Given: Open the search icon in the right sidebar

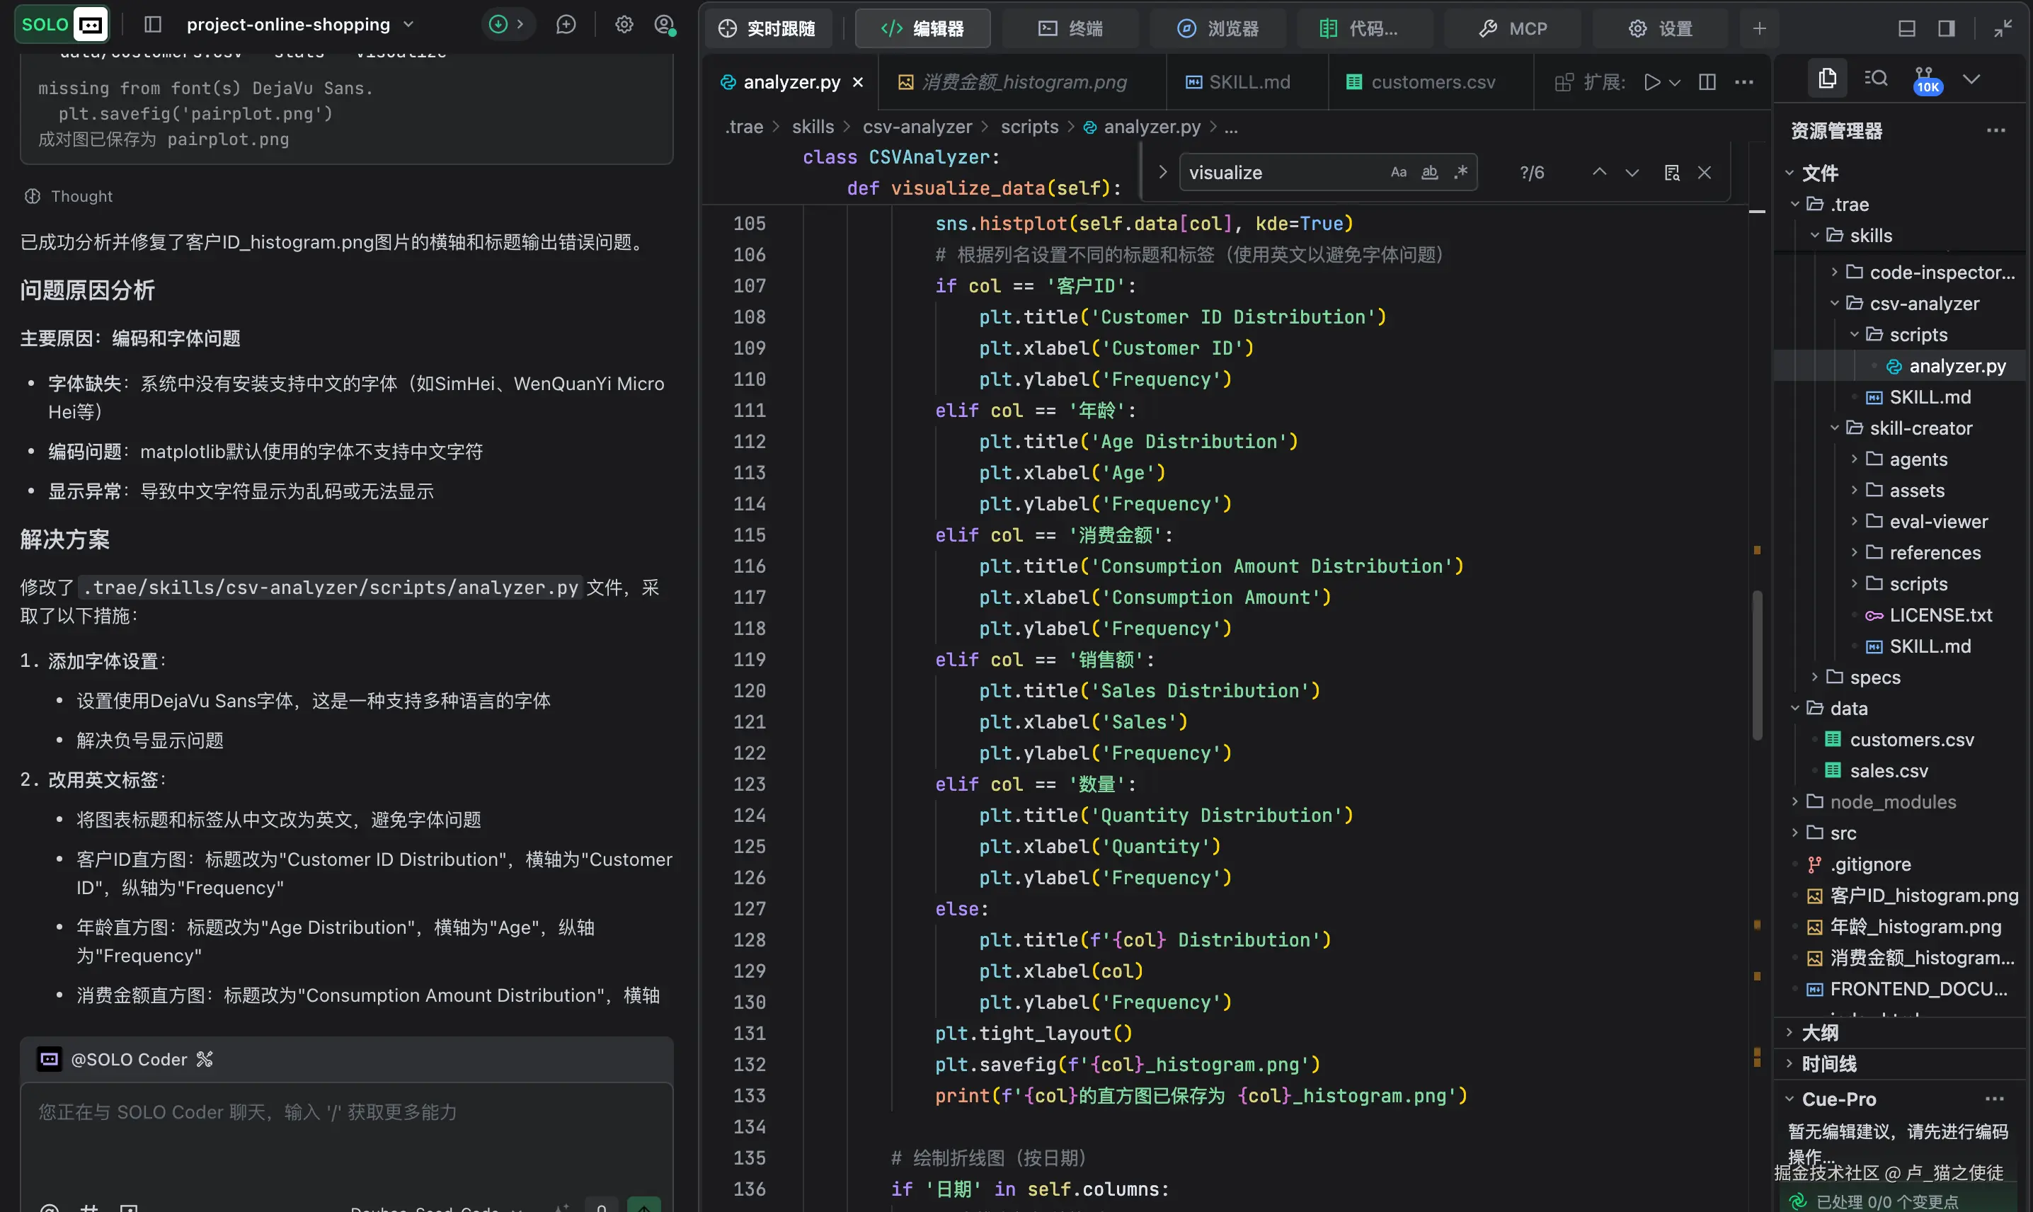Looking at the screenshot, I should click(x=1877, y=79).
